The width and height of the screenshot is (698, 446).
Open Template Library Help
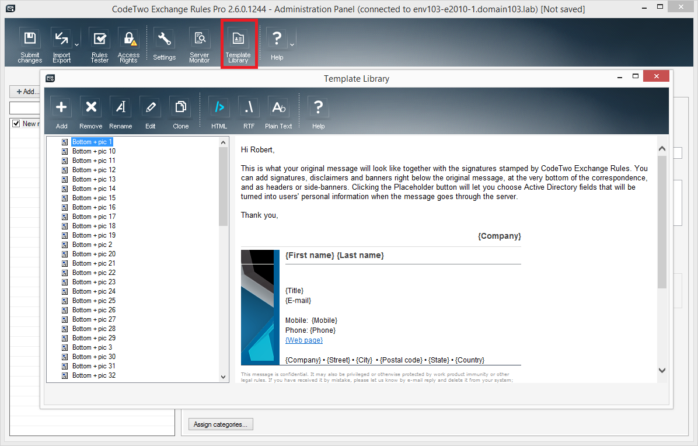pos(318,113)
